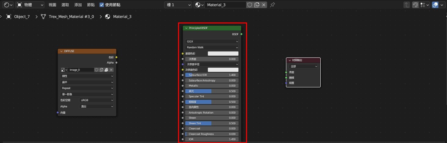The image size is (447, 143).
Task: Duplicate Material_3 with the new material icon
Action: 257,5
